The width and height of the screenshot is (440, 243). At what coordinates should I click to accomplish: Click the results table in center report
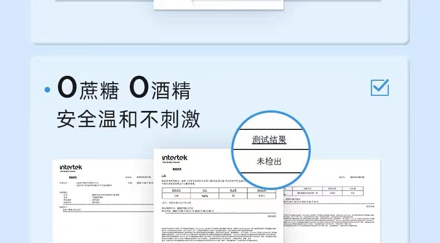coord(218,193)
